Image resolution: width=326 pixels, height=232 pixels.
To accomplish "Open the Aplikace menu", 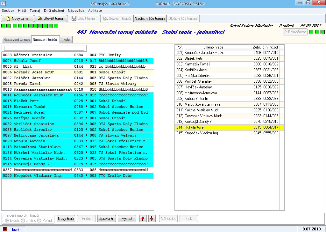I will tap(95, 11).
